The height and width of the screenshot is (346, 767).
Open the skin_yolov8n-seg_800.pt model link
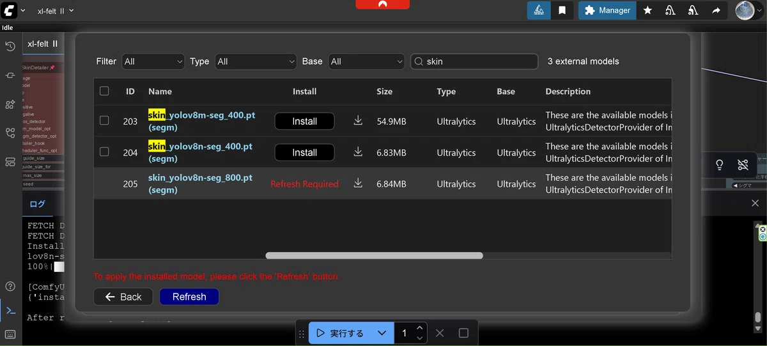[x=200, y=184]
